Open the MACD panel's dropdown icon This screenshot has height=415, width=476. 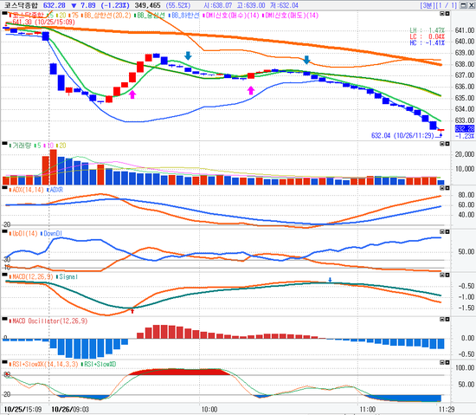[442, 275]
